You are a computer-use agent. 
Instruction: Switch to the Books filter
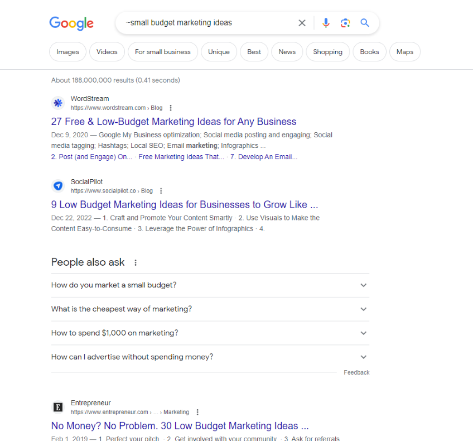point(369,52)
